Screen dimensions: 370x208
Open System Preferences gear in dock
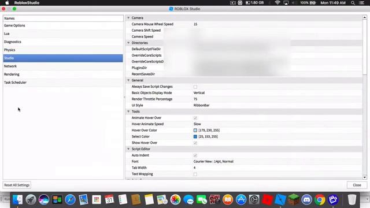[254, 200]
